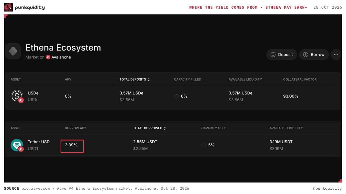The height and width of the screenshot is (194, 346).
Task: Click the Tether USD coin icon
Action: (x=17, y=145)
